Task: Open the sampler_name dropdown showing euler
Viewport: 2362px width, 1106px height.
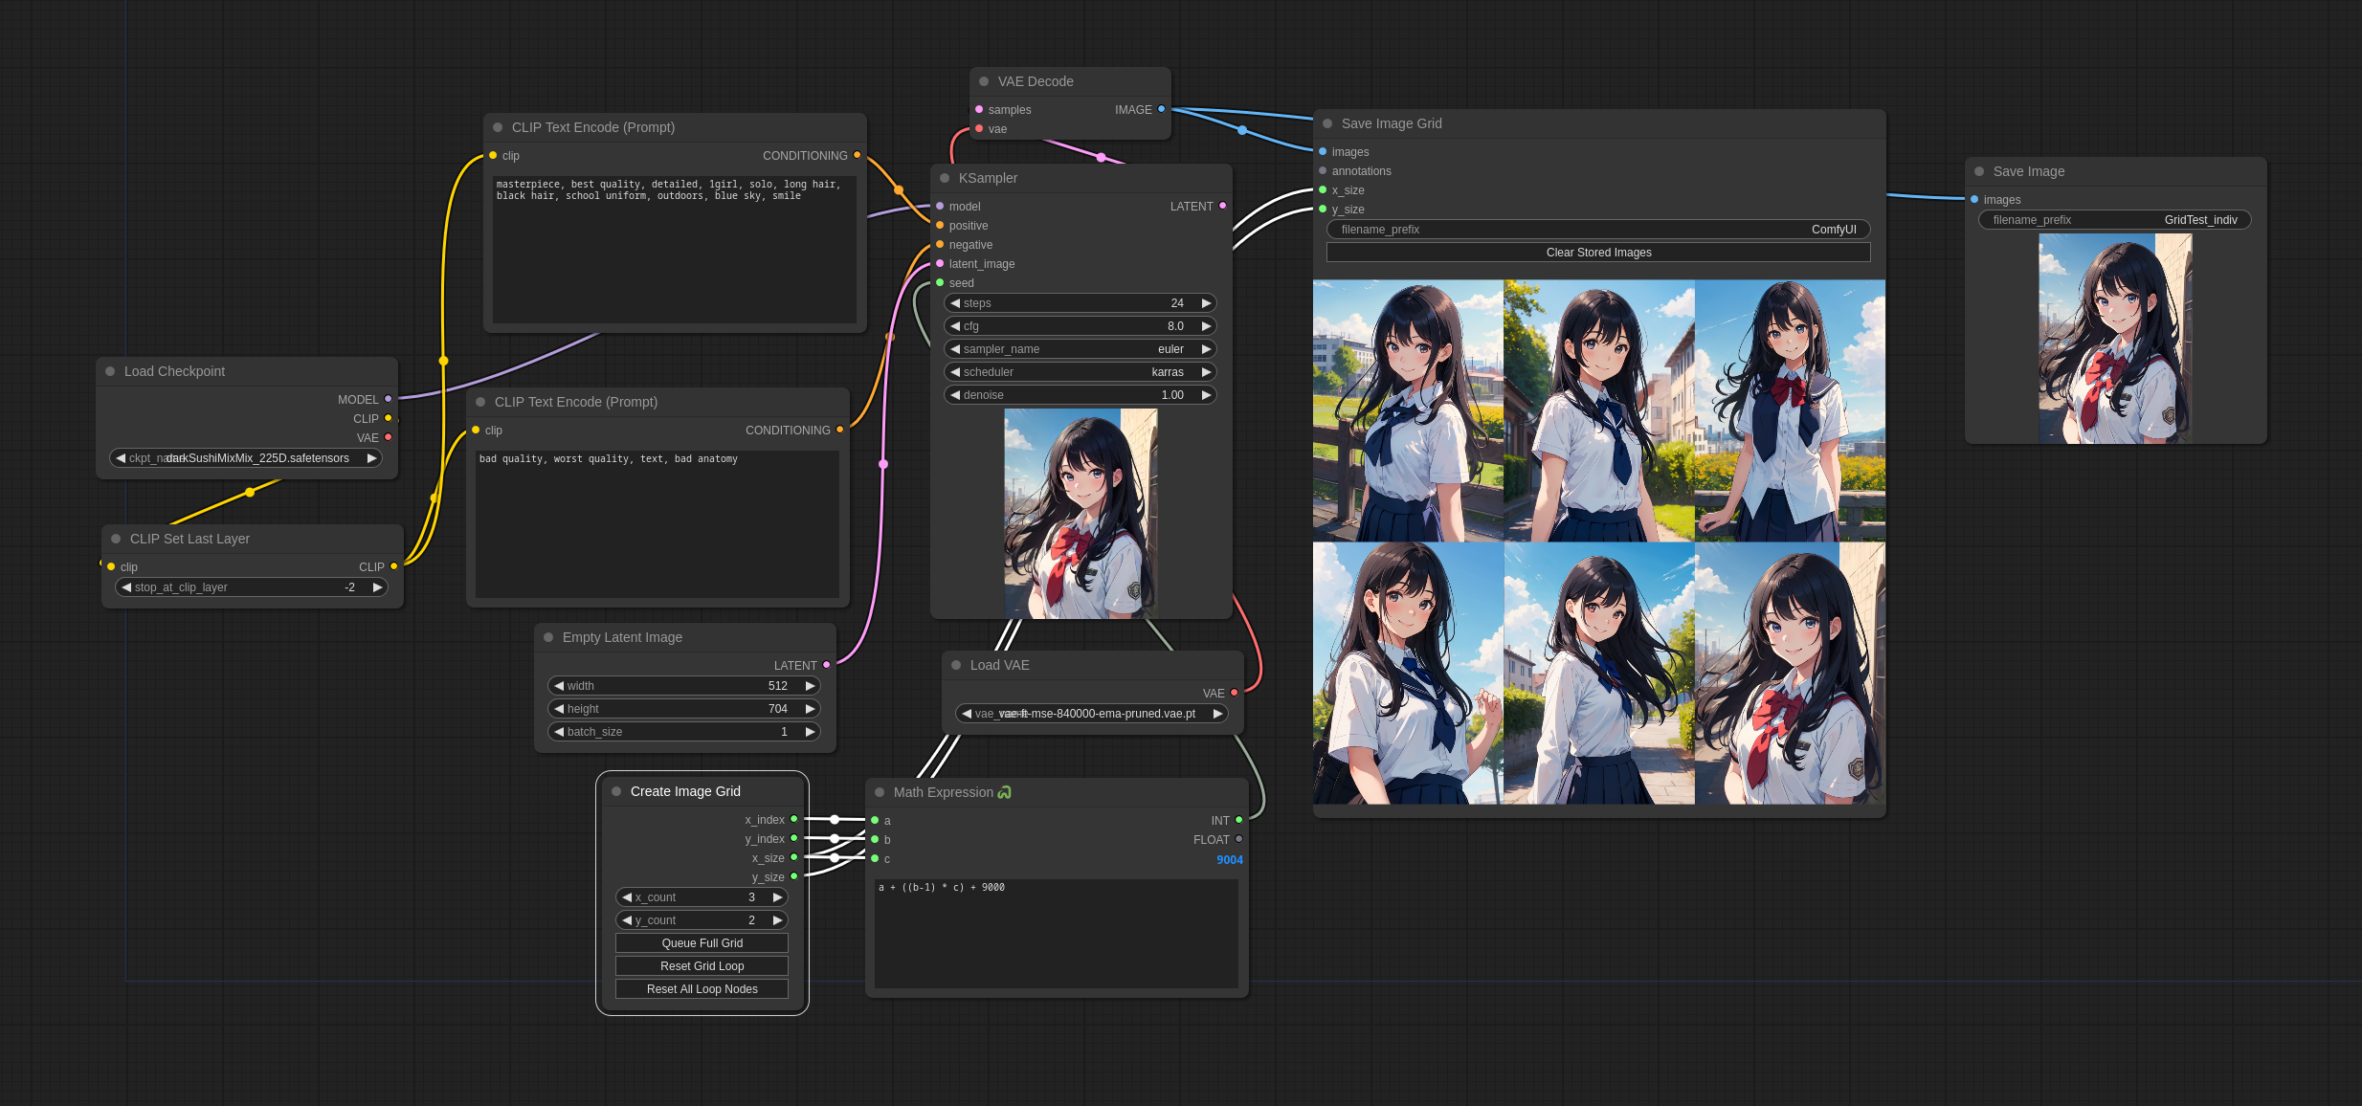Action: tap(1080, 349)
